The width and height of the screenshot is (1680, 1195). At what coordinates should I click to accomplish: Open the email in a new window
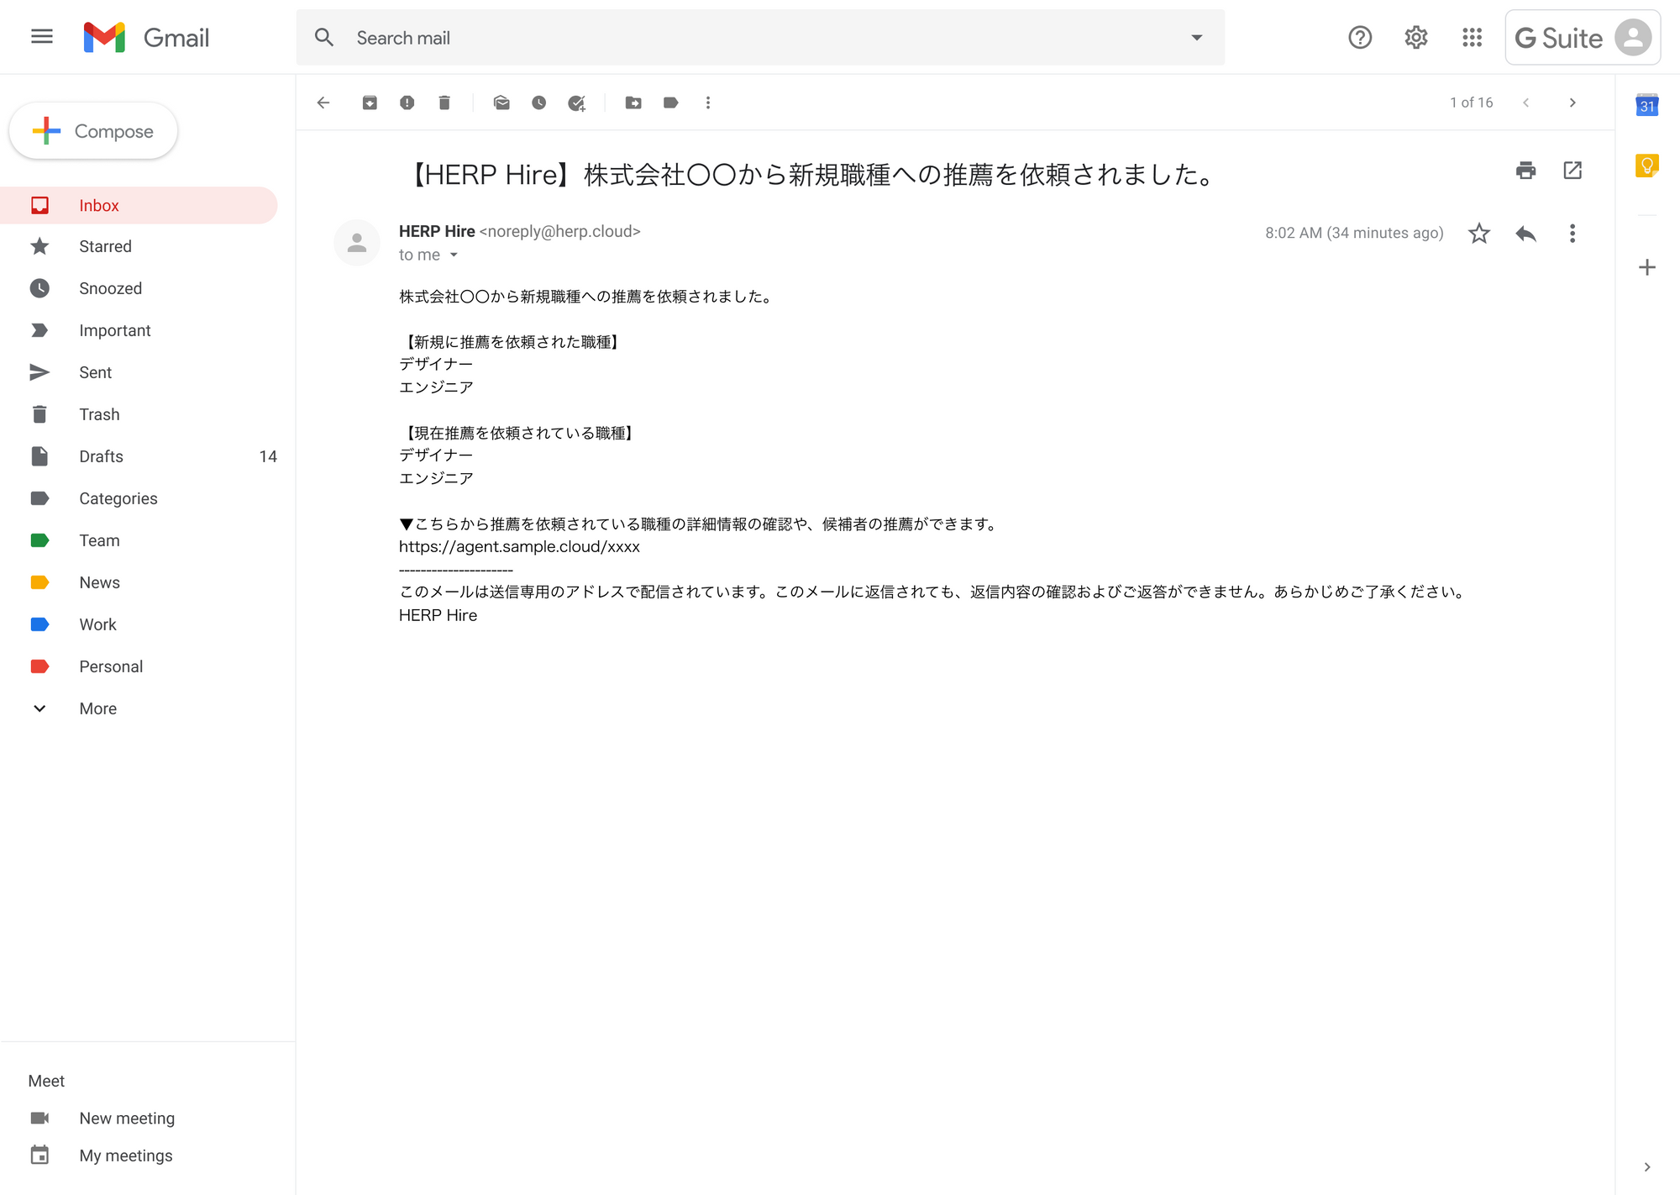click(x=1572, y=171)
